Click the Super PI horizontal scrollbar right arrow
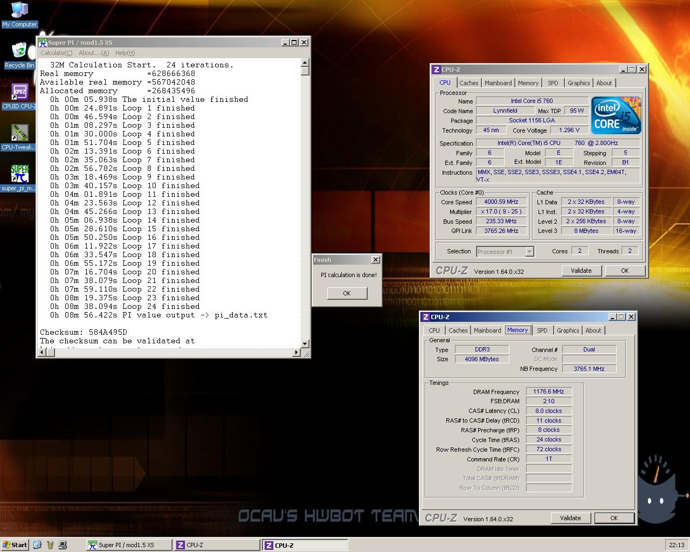This screenshot has height=552, width=690. pyautogui.click(x=296, y=352)
